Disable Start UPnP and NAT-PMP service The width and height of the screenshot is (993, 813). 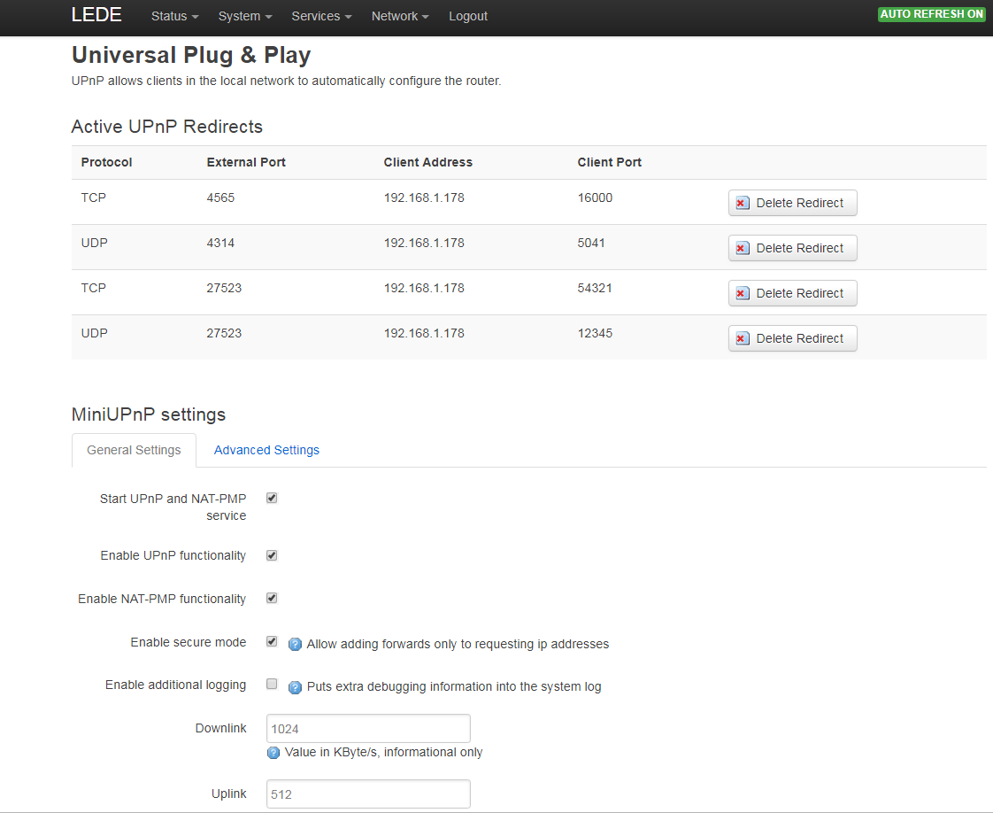coord(272,498)
